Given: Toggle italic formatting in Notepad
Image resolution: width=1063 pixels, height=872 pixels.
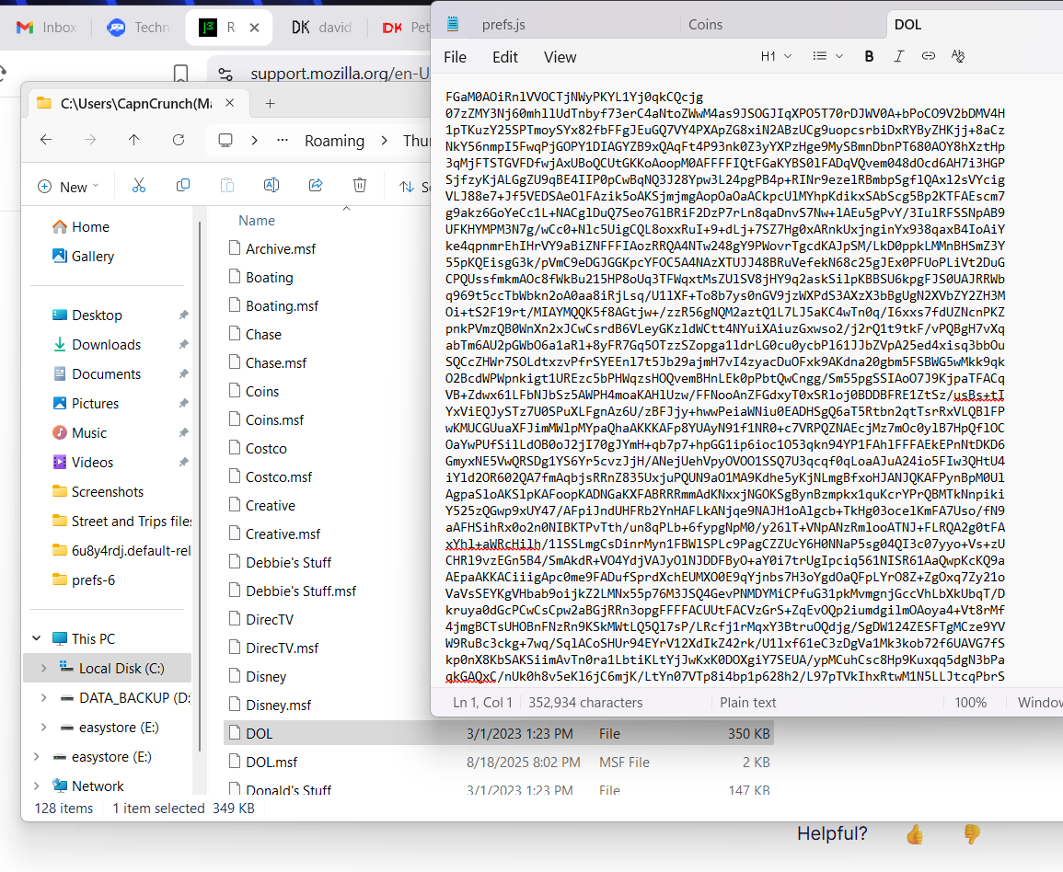Looking at the screenshot, I should click(898, 56).
